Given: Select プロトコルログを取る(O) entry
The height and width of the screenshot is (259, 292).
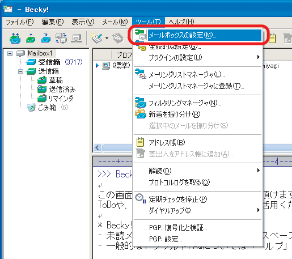Looking at the screenshot, I should click(198, 182).
